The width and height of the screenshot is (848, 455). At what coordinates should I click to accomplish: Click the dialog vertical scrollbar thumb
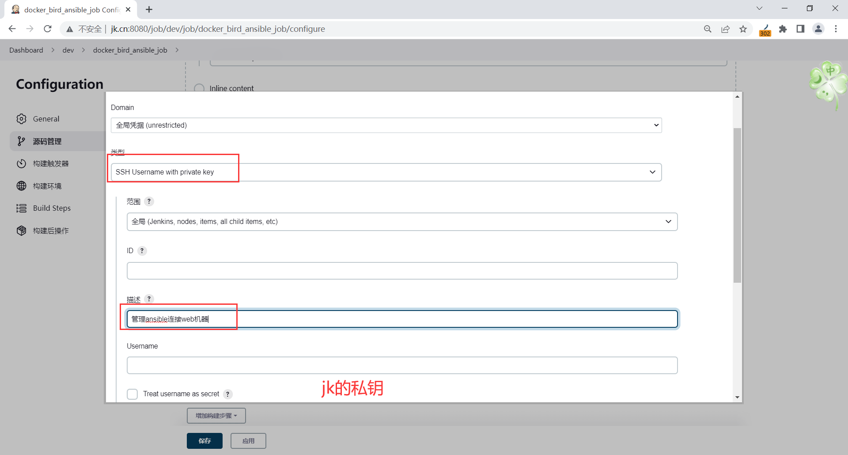pyautogui.click(x=737, y=205)
